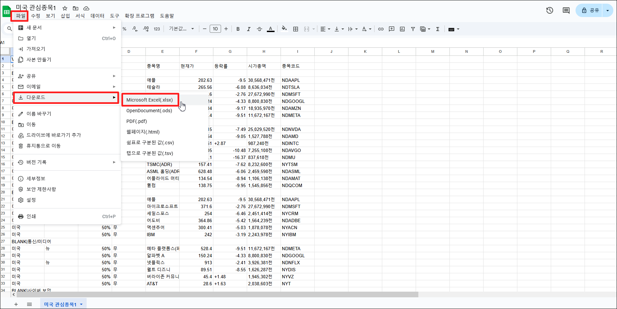
Task: Open text color picker
Action: (271, 29)
